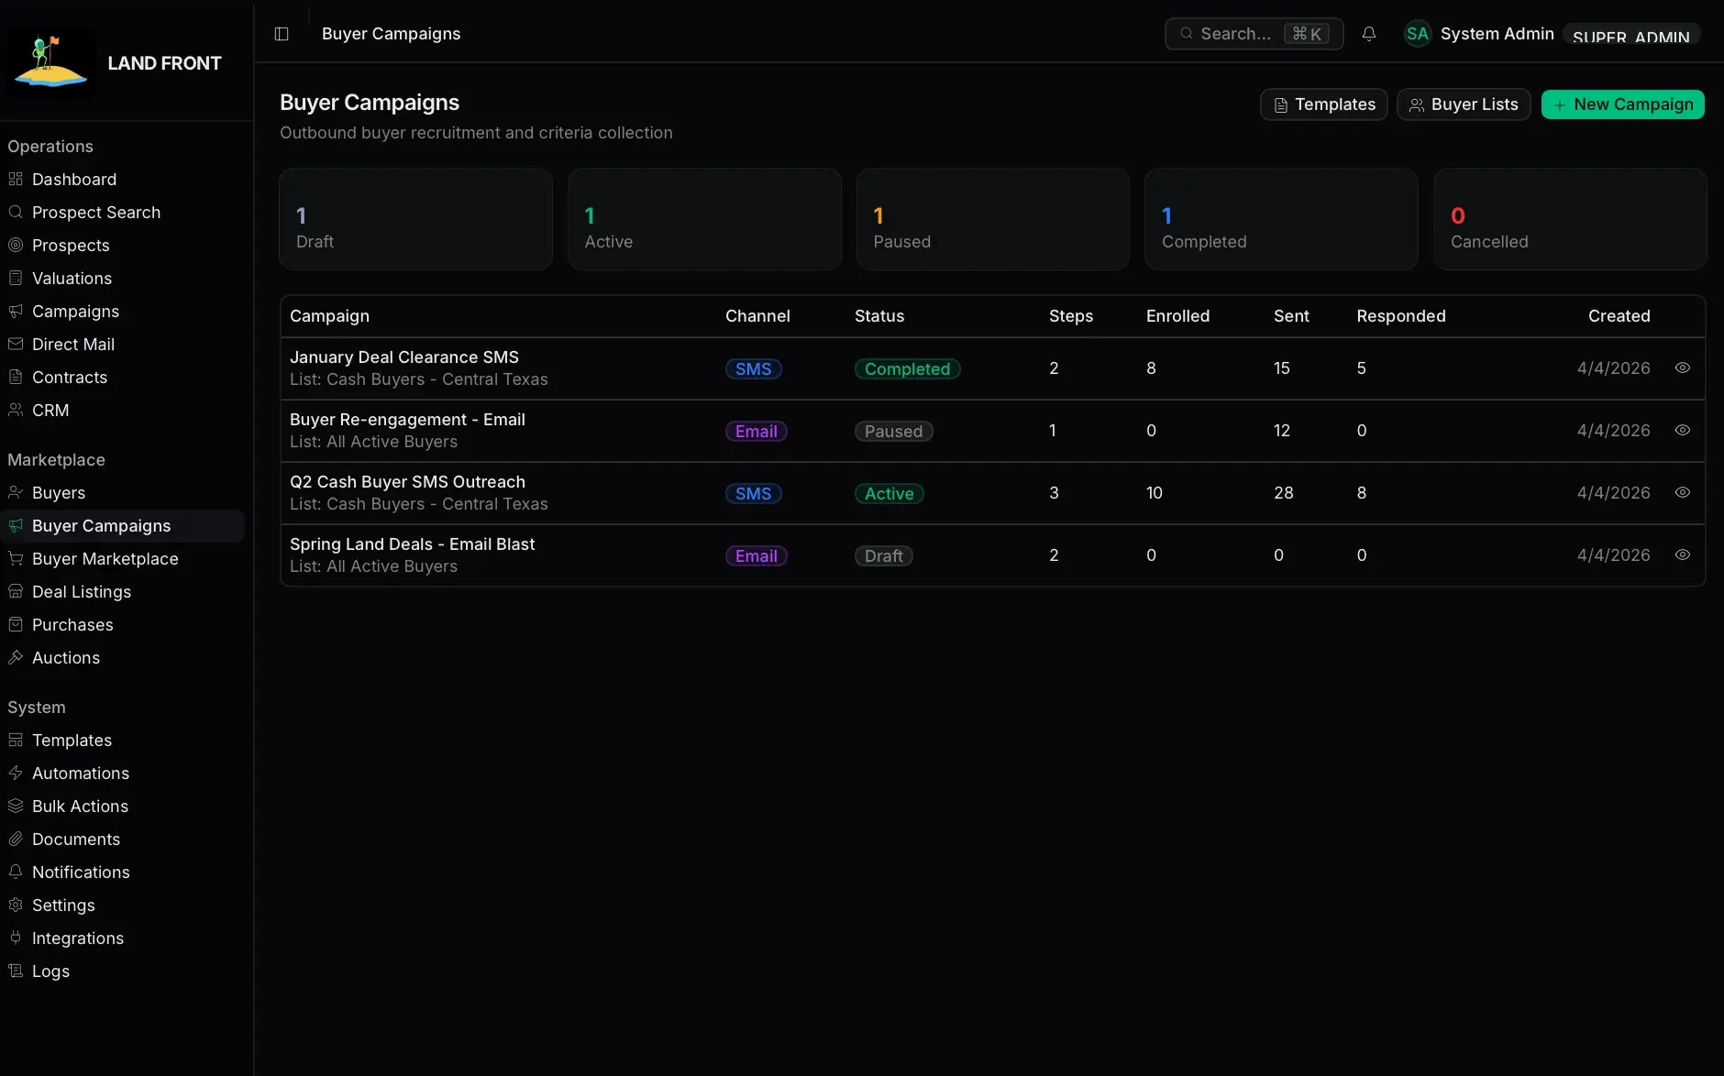Create a New Campaign

pos(1622,104)
